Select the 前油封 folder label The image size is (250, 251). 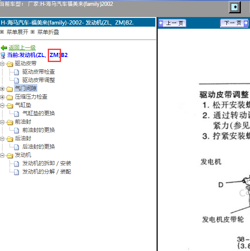pos(23,122)
